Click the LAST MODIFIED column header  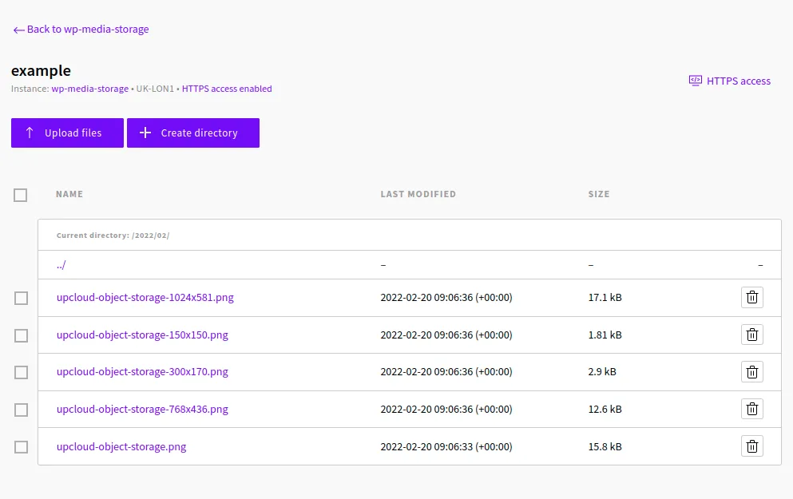point(418,194)
